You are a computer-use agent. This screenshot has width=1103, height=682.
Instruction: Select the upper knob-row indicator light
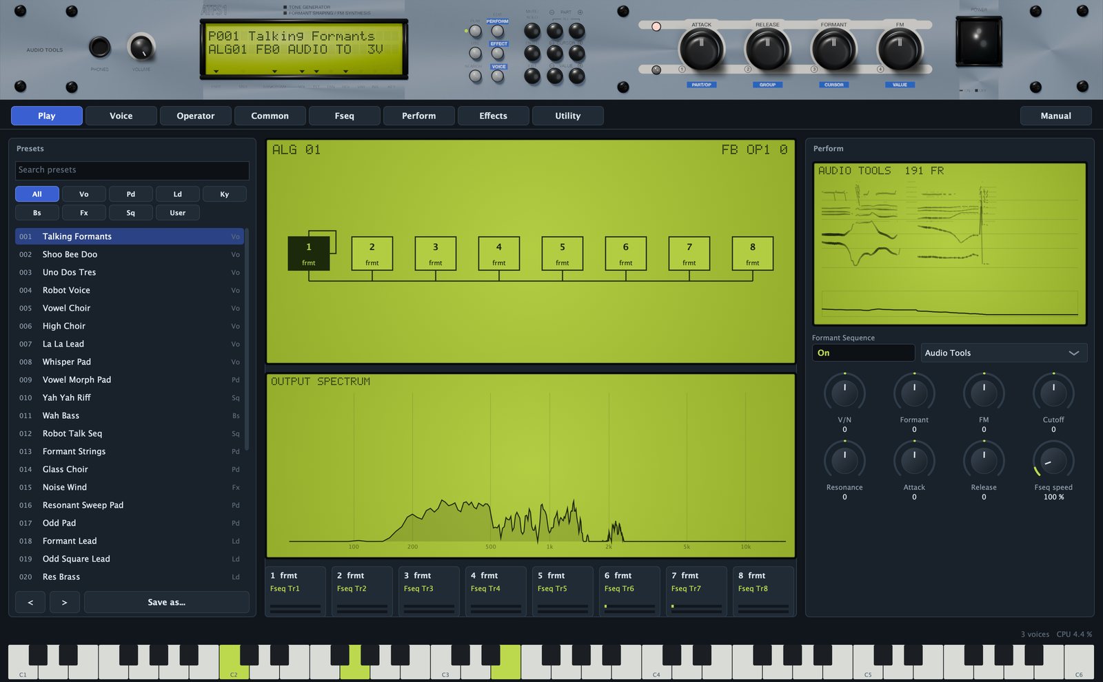pos(656,27)
